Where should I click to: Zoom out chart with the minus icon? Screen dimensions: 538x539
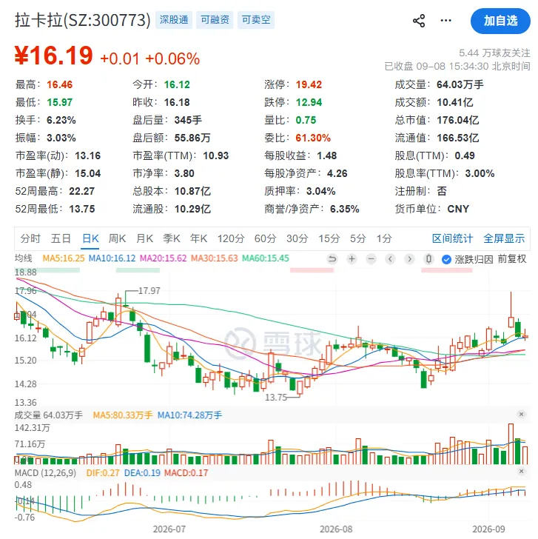371,258
